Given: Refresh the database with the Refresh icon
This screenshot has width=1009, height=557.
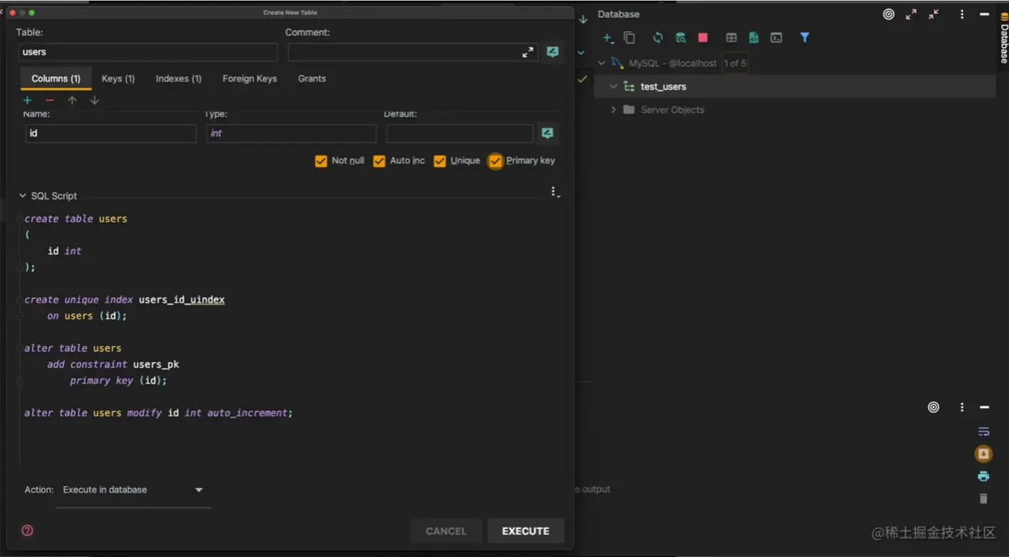Looking at the screenshot, I should (x=657, y=37).
